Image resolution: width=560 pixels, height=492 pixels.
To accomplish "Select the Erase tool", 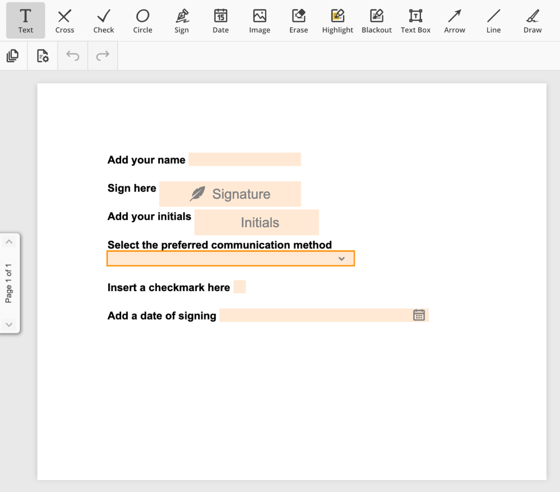I will coord(298,20).
